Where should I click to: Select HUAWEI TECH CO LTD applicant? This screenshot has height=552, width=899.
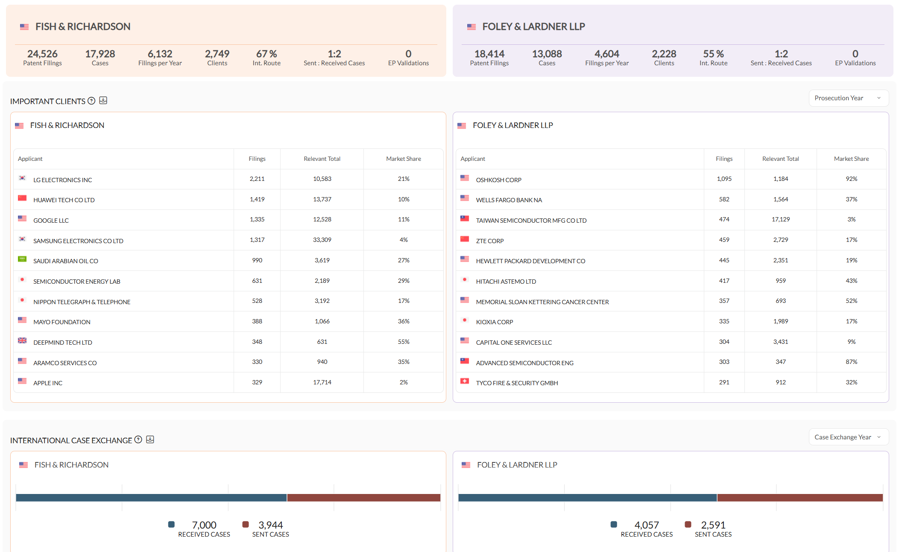(64, 200)
